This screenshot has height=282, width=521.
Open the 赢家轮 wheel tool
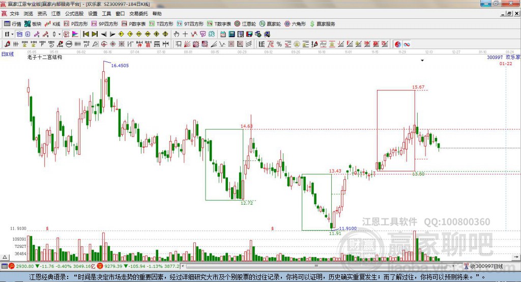pos(270,24)
